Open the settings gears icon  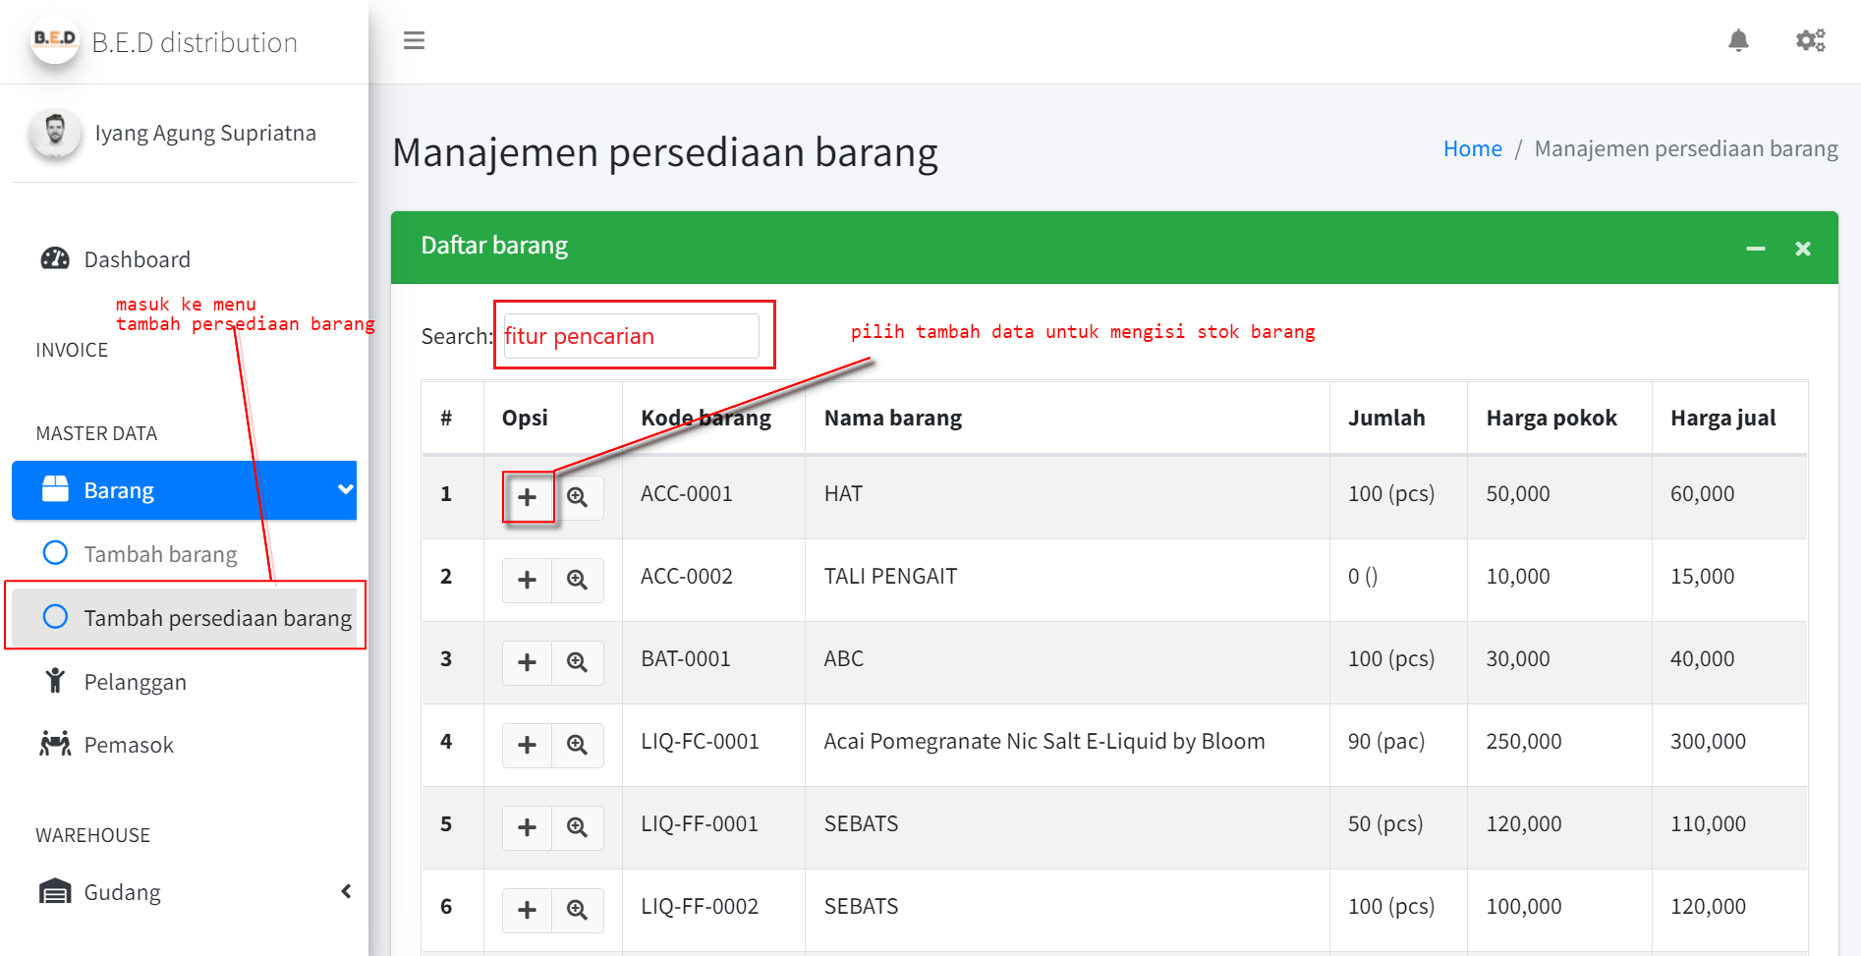(1810, 40)
